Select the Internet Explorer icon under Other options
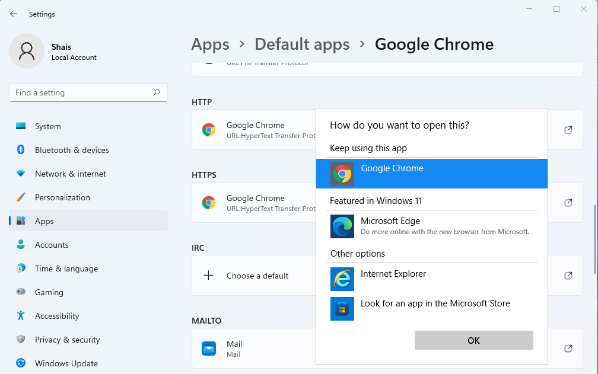598x374 pixels. coord(342,279)
